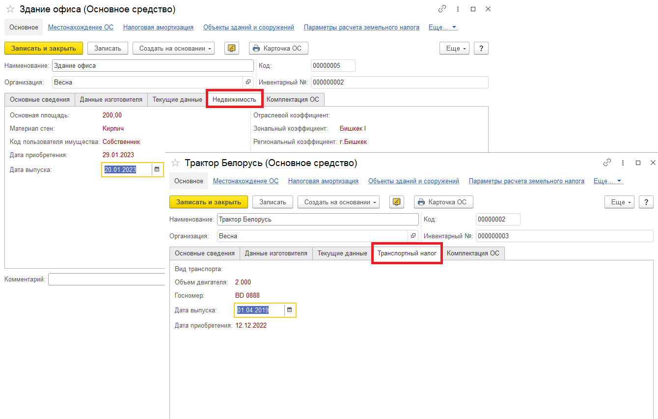Viewport: 658px width, 419px height.
Task: Open Данные изготовителя tab in Трактор Белорусь
Action: (276, 253)
